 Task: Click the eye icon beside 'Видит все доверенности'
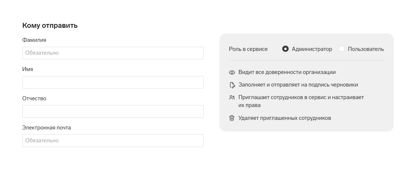pyautogui.click(x=232, y=72)
